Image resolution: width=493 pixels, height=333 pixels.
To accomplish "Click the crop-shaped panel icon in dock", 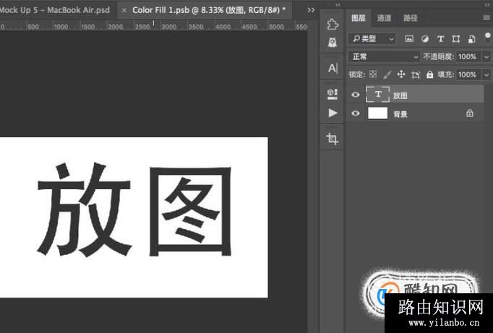I will coord(333,139).
